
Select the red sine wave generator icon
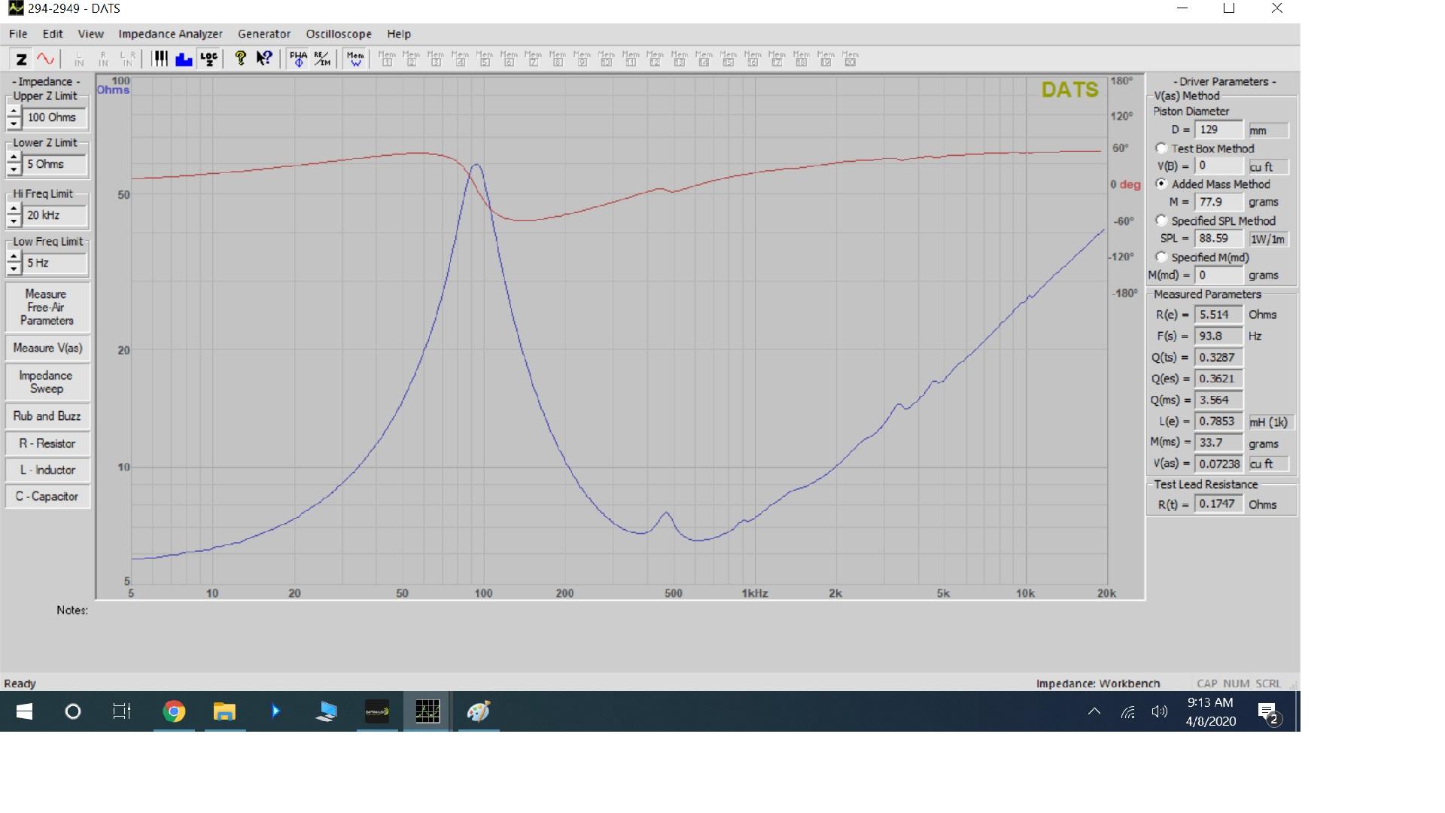tap(45, 59)
